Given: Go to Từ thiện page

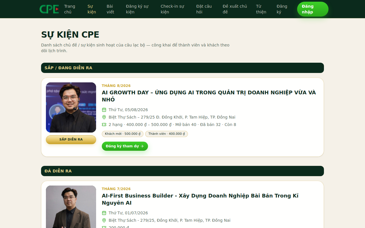Looking at the screenshot, I should pos(261,9).
